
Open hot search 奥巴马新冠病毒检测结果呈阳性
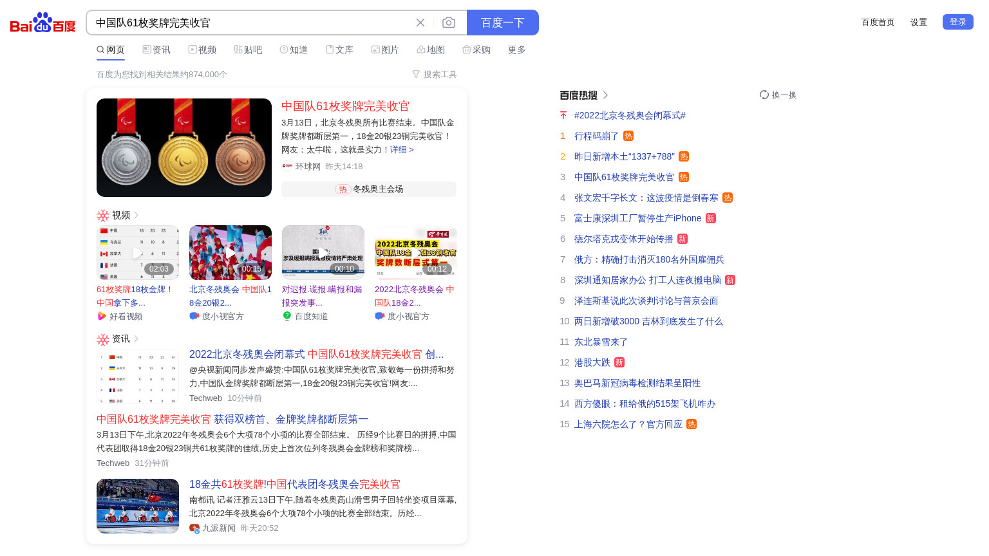pos(637,383)
